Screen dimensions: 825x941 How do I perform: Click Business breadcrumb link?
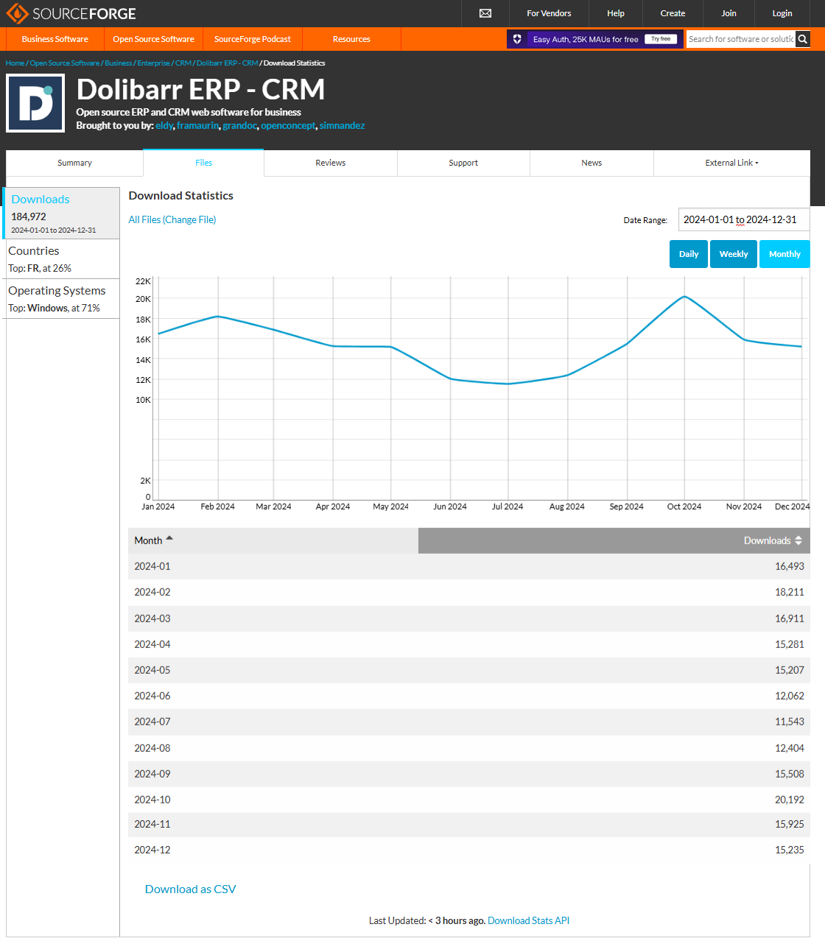[119, 63]
